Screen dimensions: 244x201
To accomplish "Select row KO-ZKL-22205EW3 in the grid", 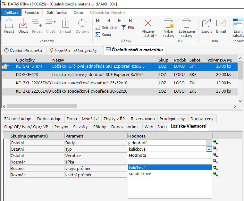I will pos(33,83).
